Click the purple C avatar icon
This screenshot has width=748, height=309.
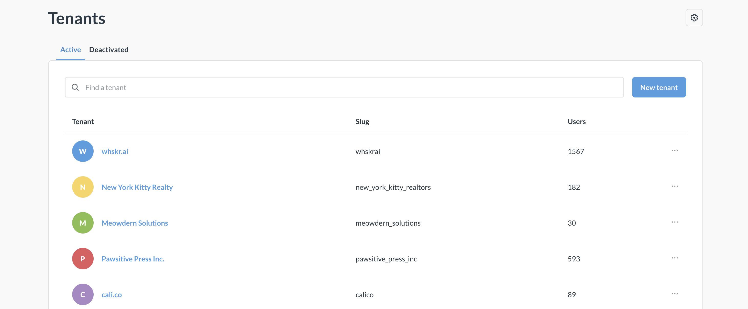[83, 294]
